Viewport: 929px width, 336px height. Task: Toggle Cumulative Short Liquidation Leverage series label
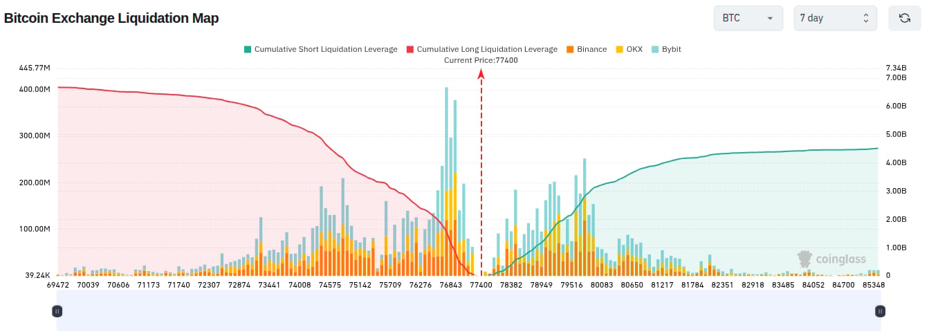(x=326, y=50)
